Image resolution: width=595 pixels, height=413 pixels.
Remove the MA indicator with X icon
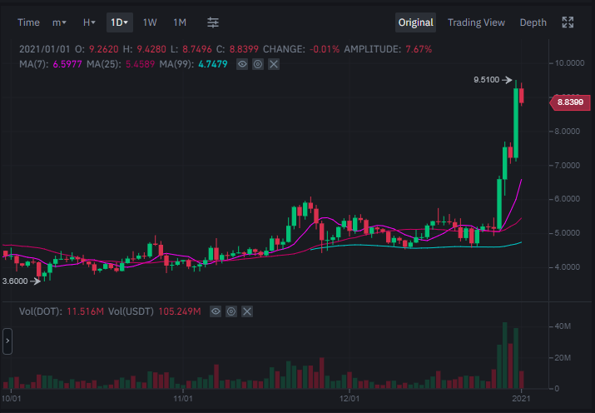[274, 64]
